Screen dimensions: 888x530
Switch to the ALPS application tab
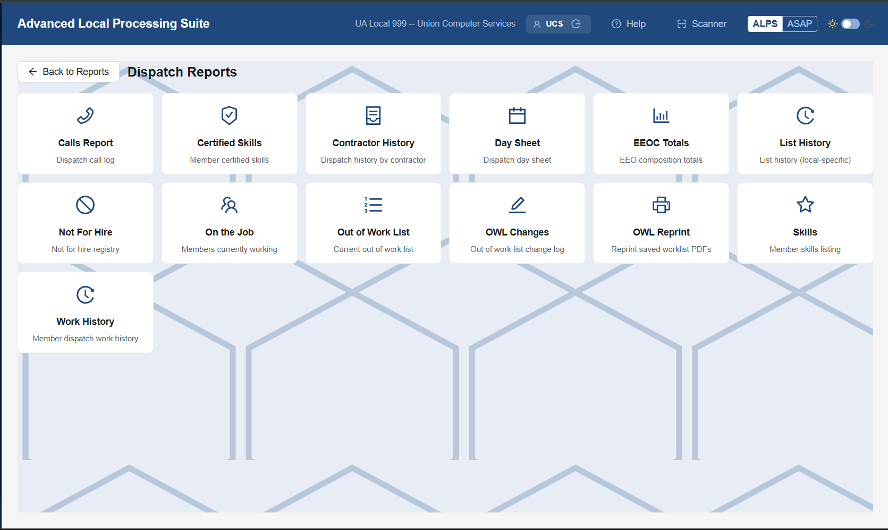point(765,24)
